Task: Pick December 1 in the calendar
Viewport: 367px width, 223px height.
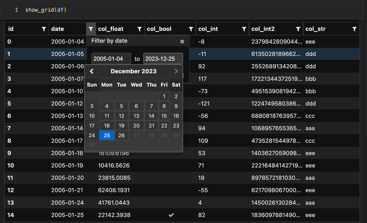Action: pos(164,96)
